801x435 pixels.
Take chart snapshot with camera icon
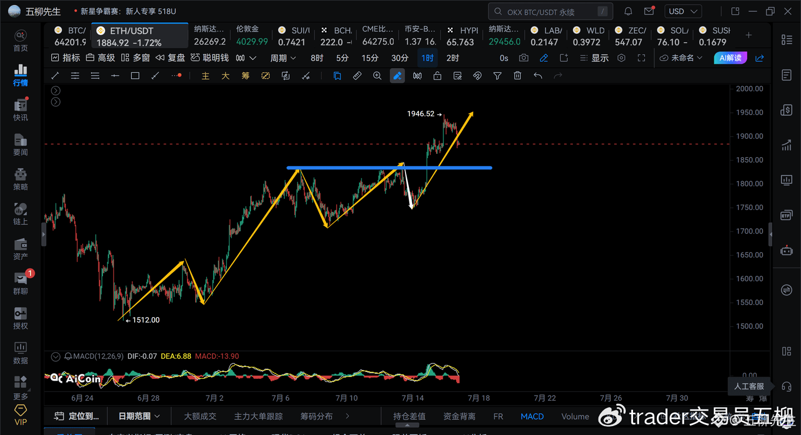click(523, 58)
